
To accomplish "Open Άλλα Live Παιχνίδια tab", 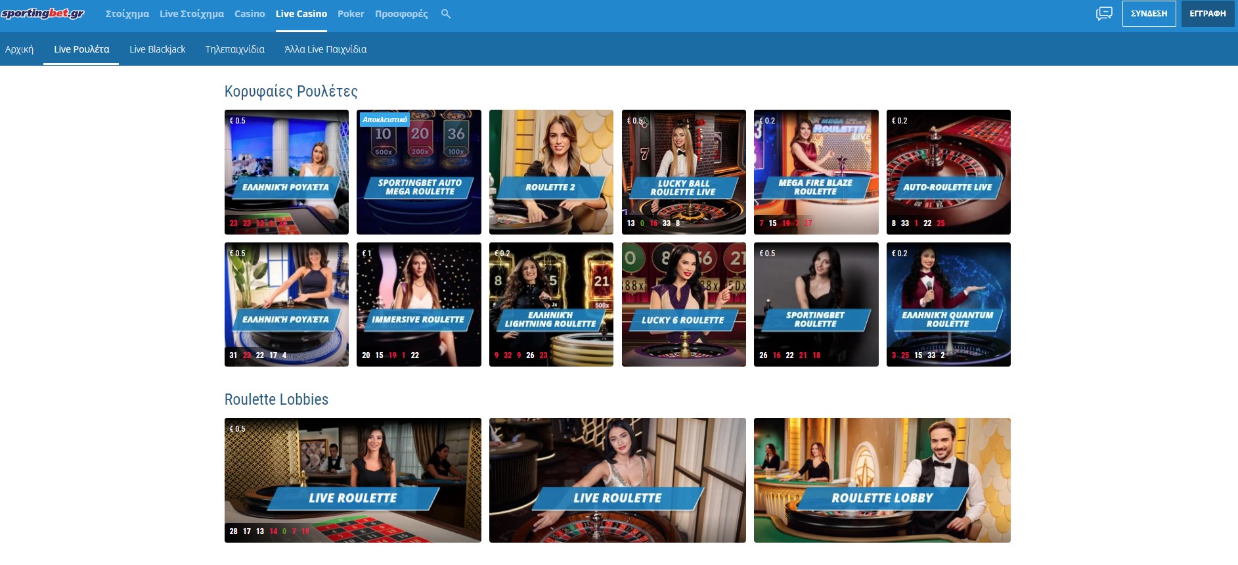I will [326, 49].
